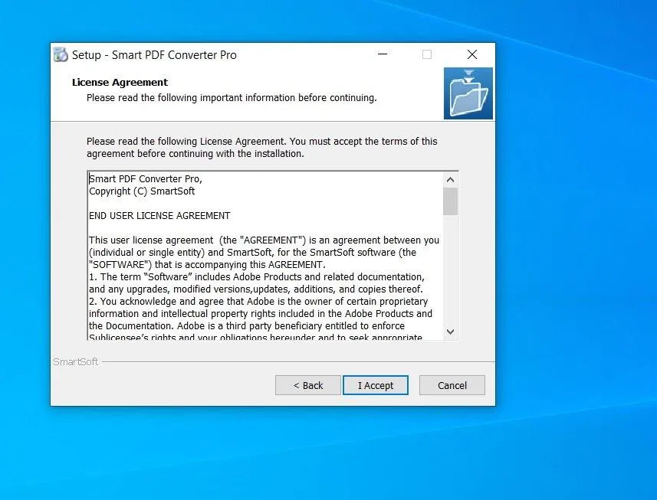Minimize the Setup window

coord(381,54)
